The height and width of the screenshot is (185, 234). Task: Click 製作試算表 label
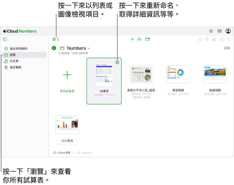(x=67, y=91)
